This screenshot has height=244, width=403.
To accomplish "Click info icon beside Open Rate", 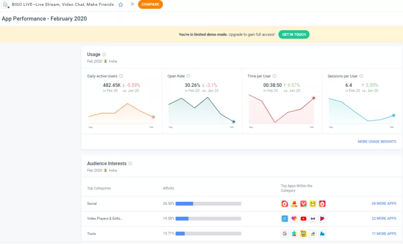I will click(188, 76).
